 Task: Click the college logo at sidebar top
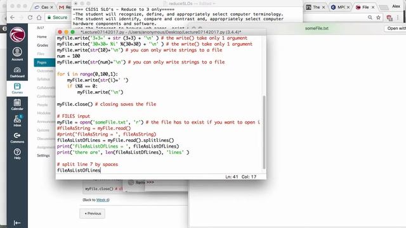click(x=17, y=35)
